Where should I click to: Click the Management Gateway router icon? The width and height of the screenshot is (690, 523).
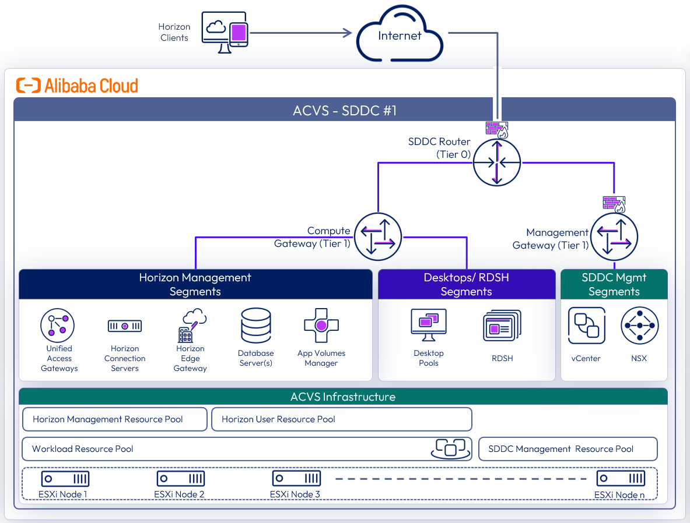pyautogui.click(x=614, y=236)
